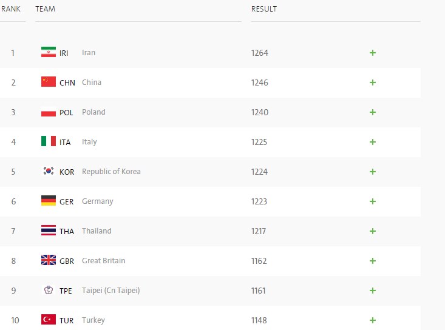
Task: Click the Turkey flag icon
Action: [49, 320]
